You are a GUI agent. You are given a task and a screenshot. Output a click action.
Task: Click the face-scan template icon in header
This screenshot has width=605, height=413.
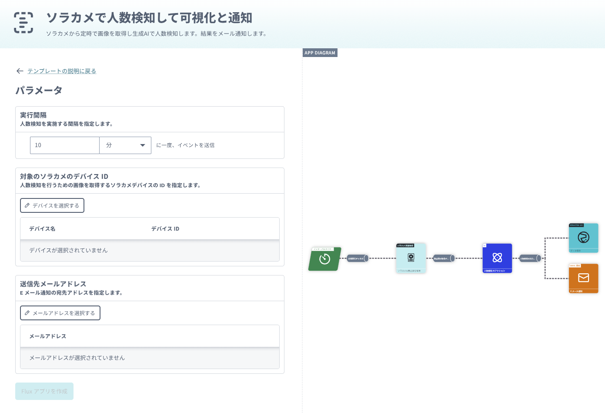point(23,23)
